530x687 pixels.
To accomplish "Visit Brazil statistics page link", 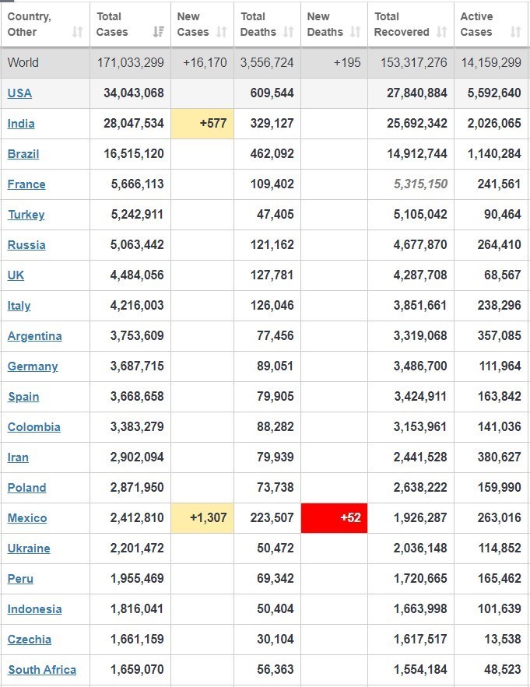I will point(23,154).
